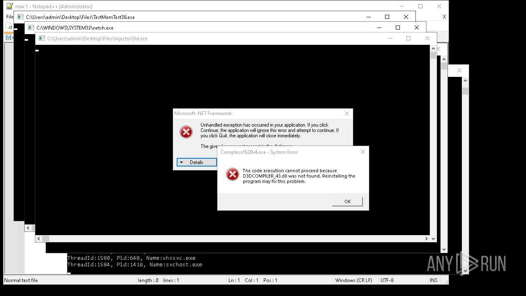Maximize the netsh.exe console window

click(x=398, y=28)
